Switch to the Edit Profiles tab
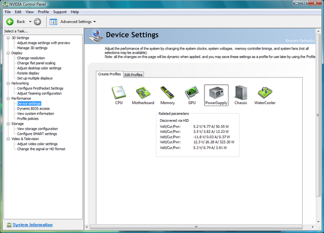The height and width of the screenshot is (233, 324). point(133,75)
